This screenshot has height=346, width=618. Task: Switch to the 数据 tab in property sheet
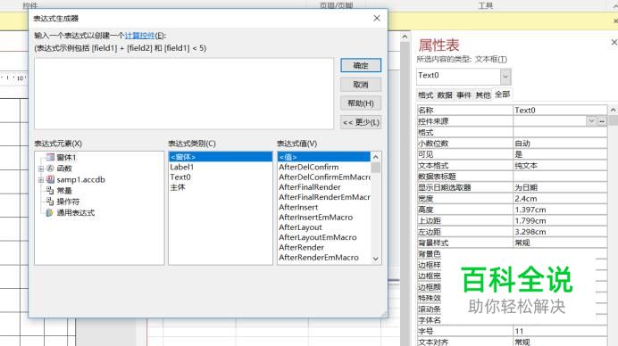[445, 95]
